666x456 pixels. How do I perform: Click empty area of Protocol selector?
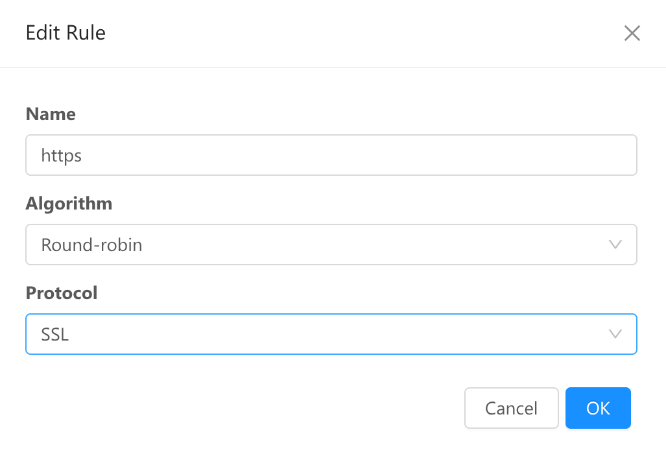click(389, 334)
